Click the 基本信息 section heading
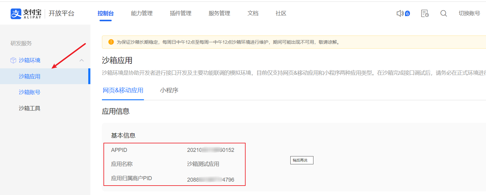 [123, 135]
